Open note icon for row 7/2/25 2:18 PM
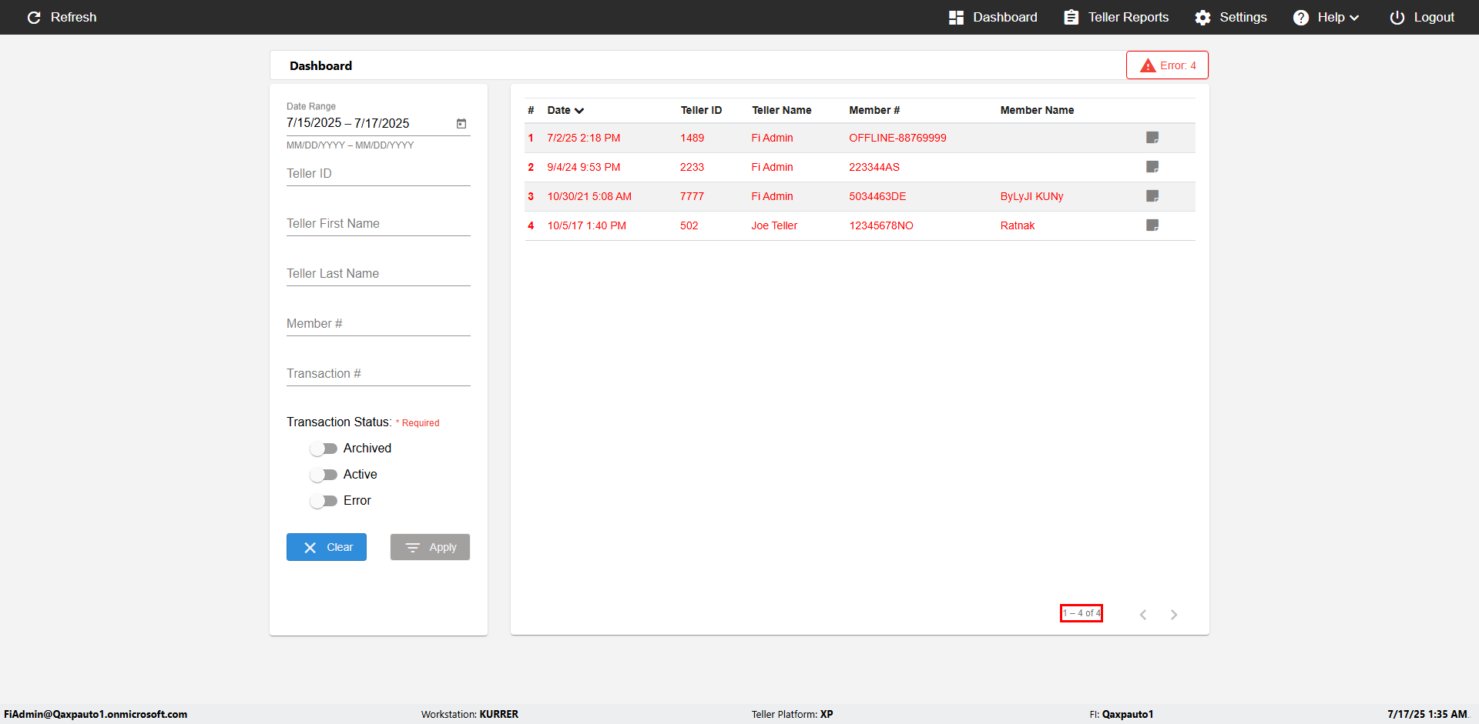Screen dimensions: 1479x724 (x=1152, y=138)
